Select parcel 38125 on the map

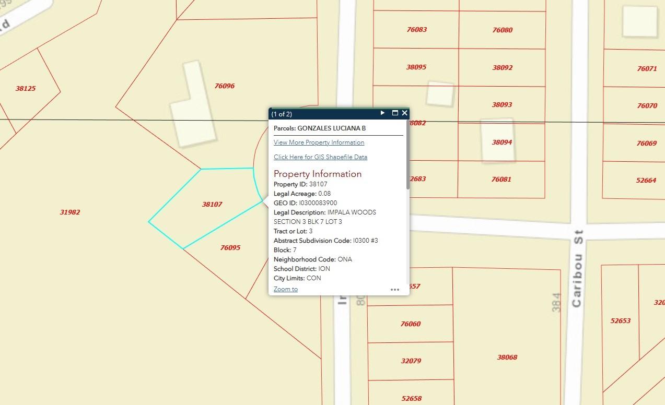coord(26,89)
